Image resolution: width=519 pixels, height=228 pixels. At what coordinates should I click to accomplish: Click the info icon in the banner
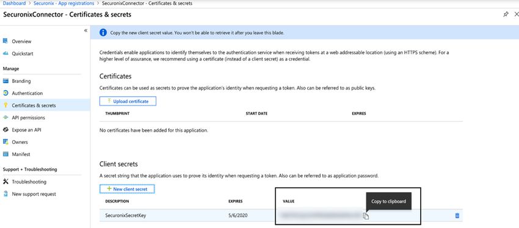(103, 33)
